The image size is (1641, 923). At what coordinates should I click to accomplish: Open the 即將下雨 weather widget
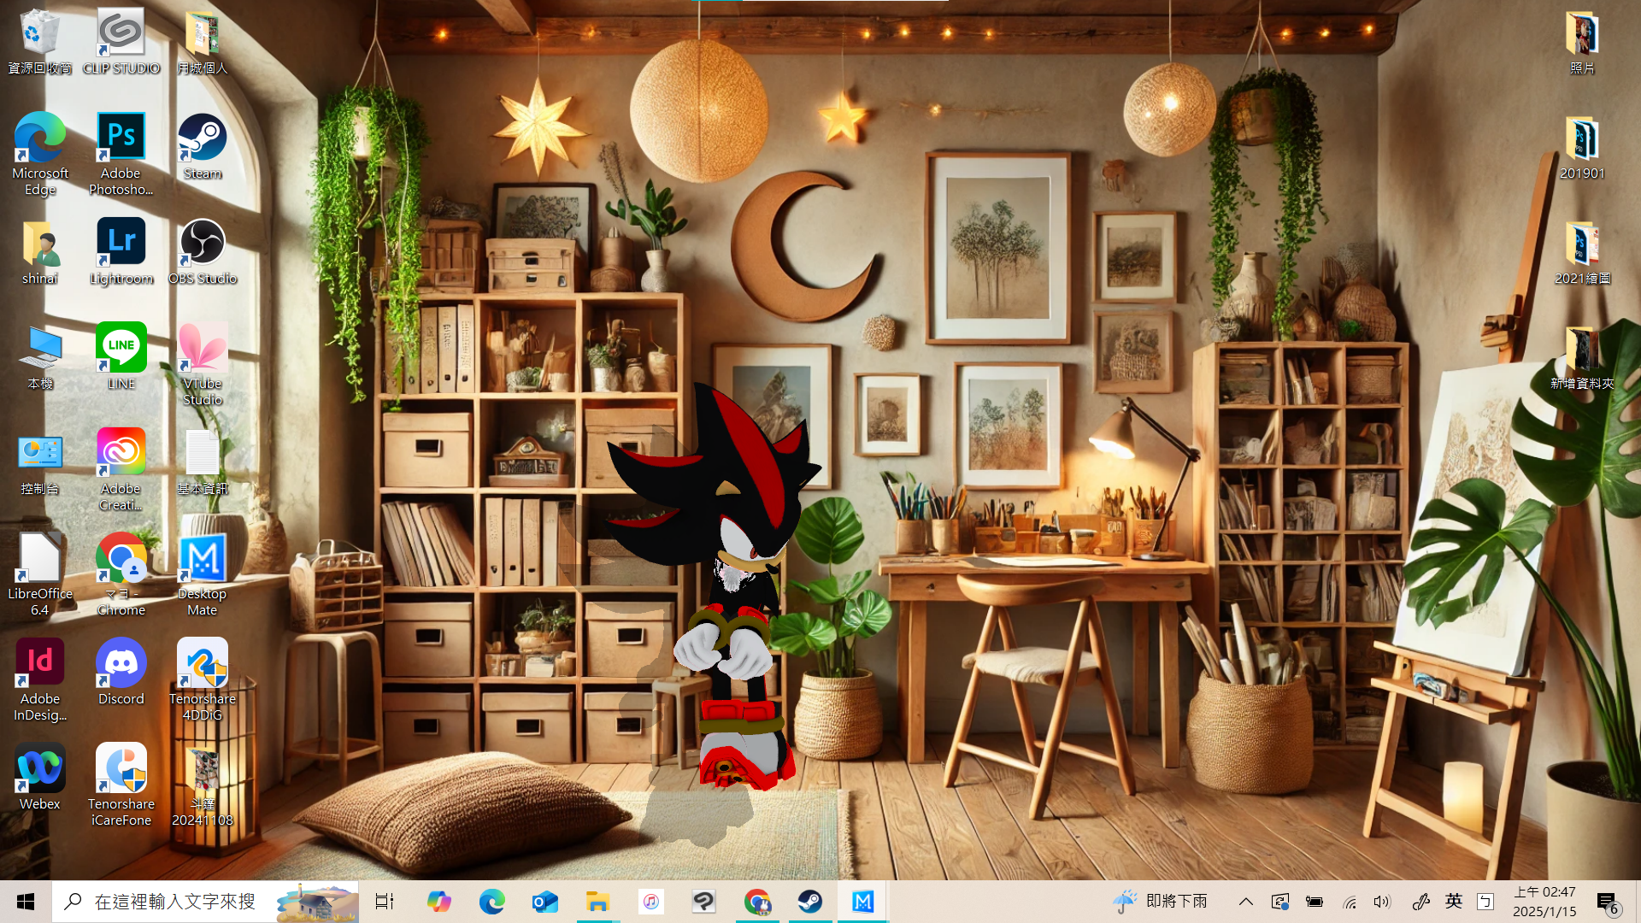coord(1160,902)
